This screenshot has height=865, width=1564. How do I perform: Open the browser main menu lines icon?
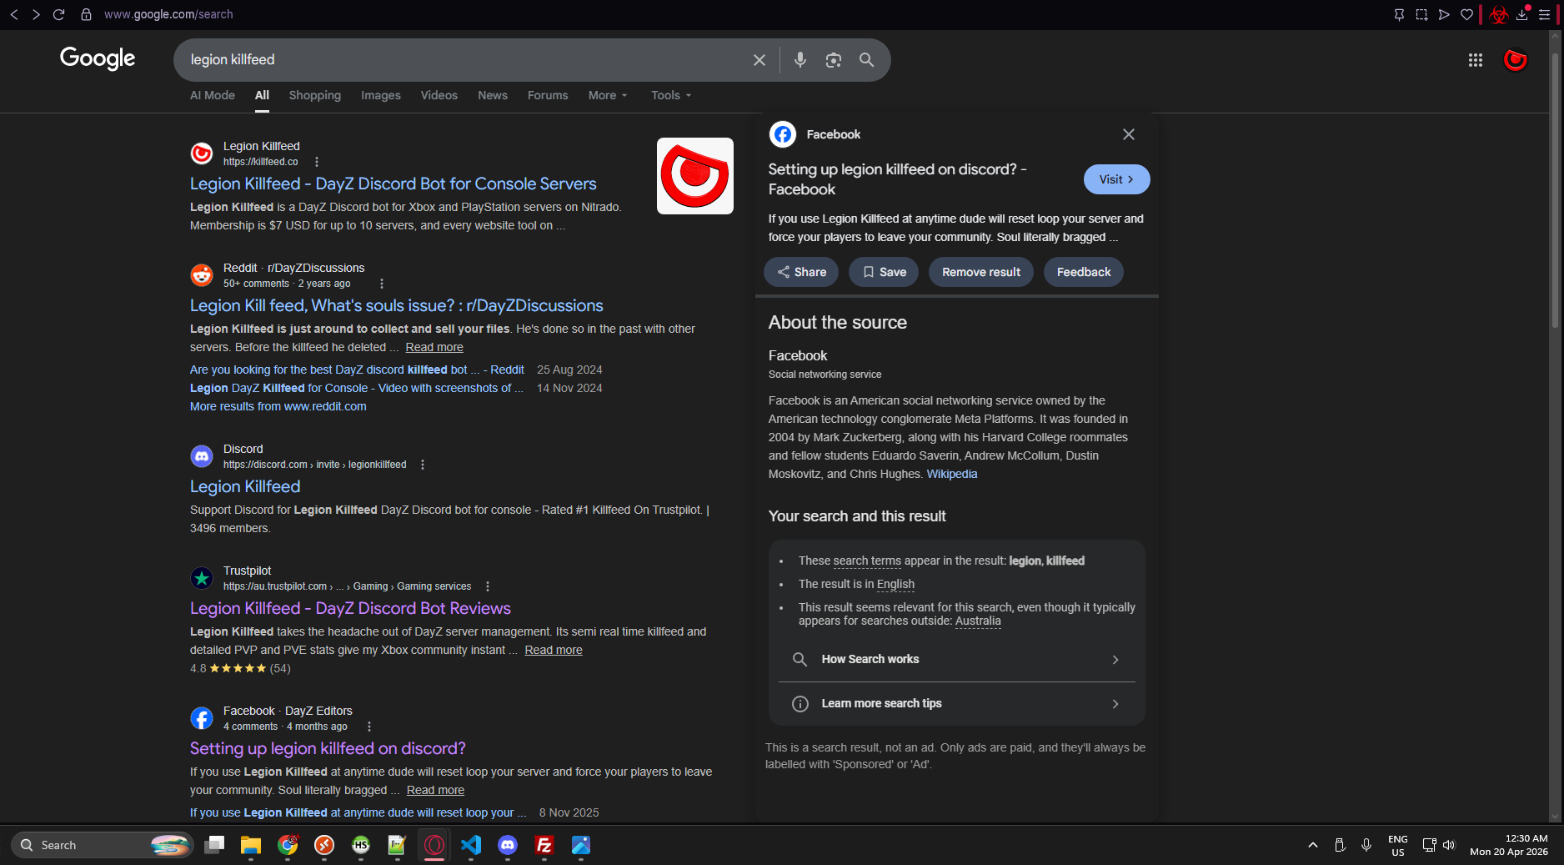[x=1544, y=14]
